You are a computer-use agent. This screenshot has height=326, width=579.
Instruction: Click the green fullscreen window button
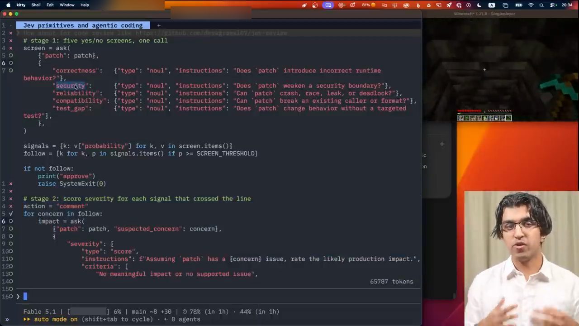coord(16,14)
